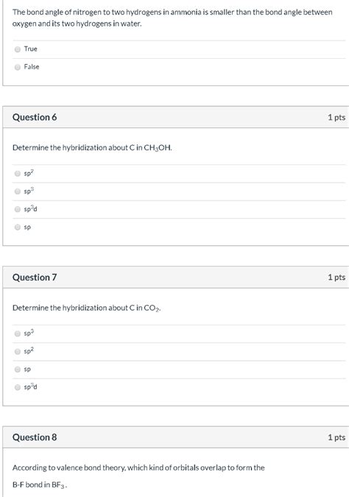
Task: Choose sp³d radio button in Question 6
Action: point(18,209)
